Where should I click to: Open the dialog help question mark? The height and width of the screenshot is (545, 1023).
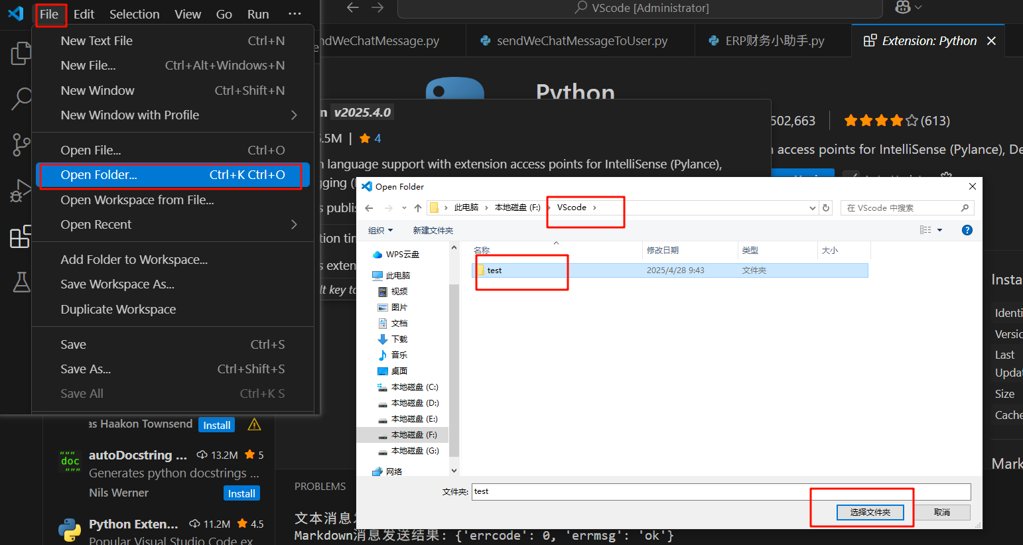(x=967, y=230)
